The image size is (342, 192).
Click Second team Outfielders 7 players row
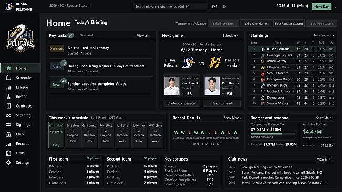pos(132,183)
